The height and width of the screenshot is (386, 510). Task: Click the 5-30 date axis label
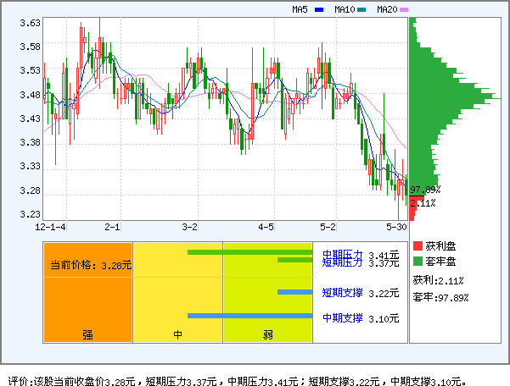396,227
